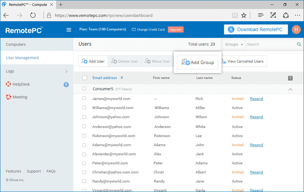Click the Add User button

pyautogui.click(x=93, y=61)
